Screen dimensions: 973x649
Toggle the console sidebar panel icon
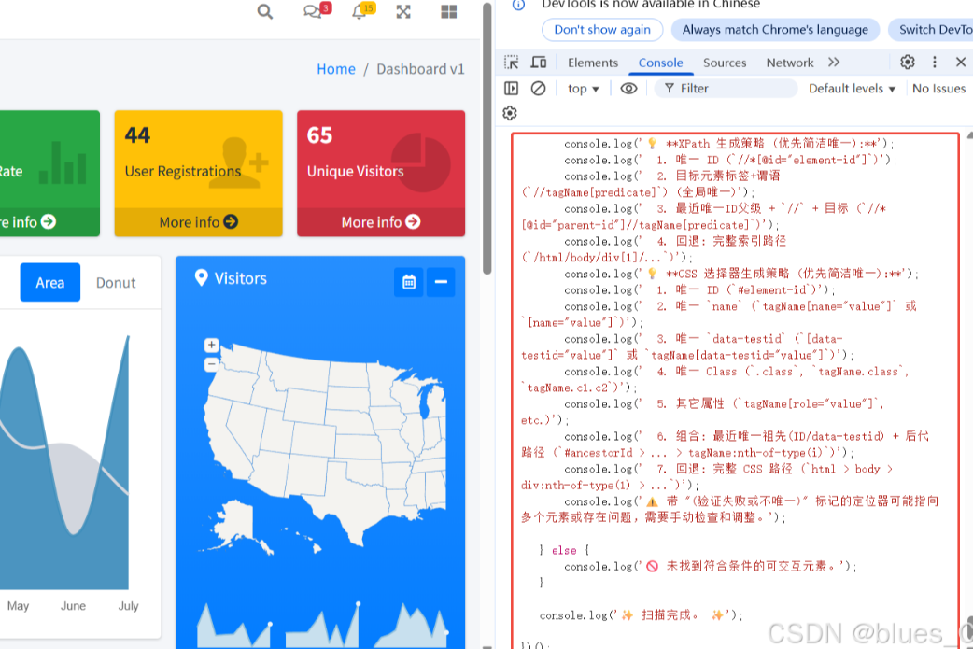coord(512,88)
